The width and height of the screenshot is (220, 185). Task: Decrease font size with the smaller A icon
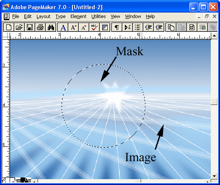click(84, 27)
